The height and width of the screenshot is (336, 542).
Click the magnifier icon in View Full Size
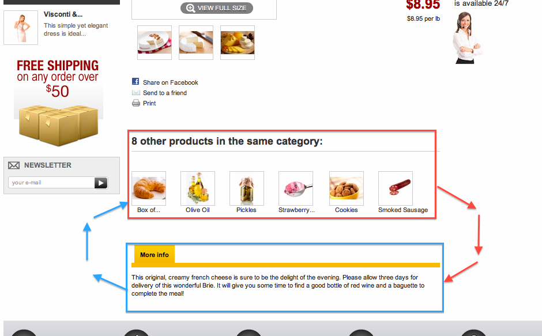coord(190,8)
